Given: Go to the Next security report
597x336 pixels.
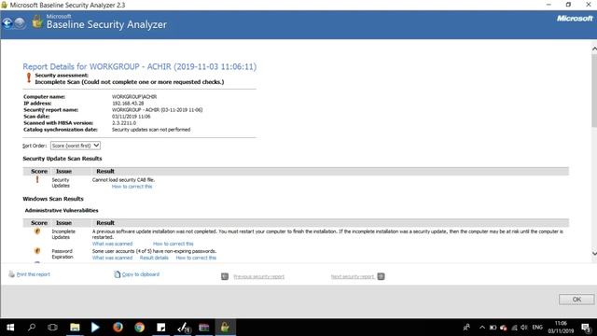Looking at the screenshot, I should 353,276.
